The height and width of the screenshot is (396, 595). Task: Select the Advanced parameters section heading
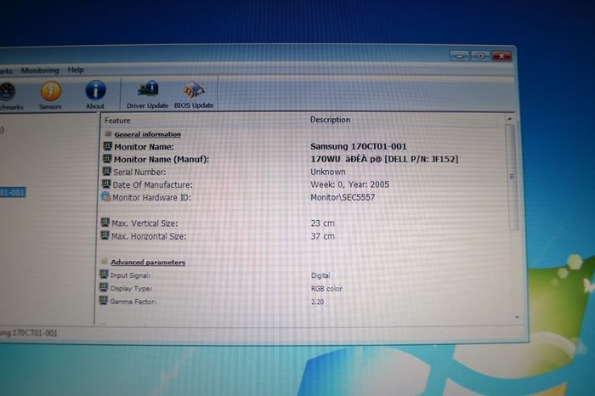148,262
